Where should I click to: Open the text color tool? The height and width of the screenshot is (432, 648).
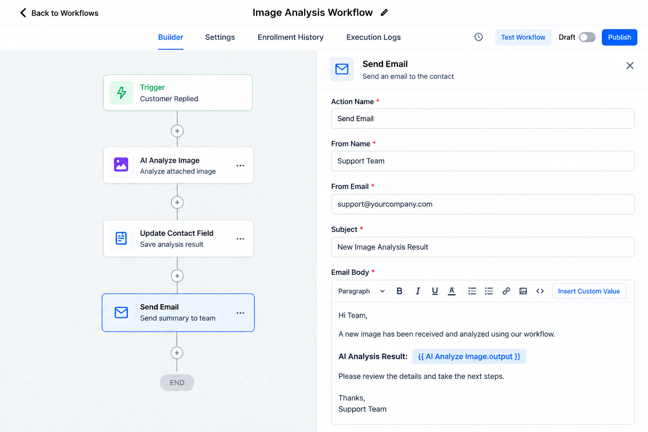pos(451,291)
